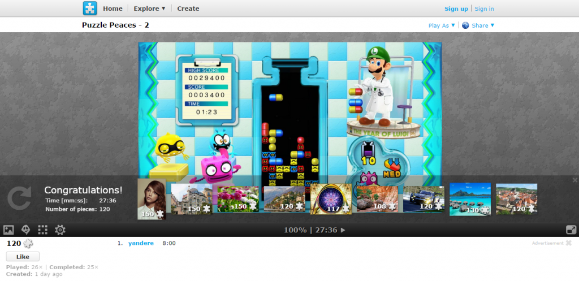Click the Puzzle Peaces - 2 title
Screen dimensions: 579x281
[115, 25]
